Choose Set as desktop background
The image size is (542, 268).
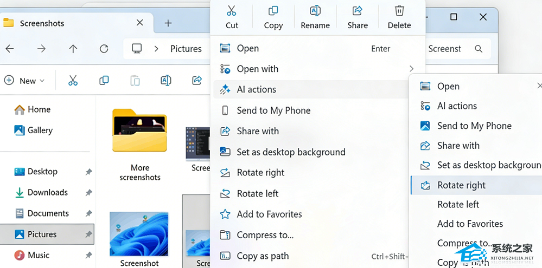291,152
